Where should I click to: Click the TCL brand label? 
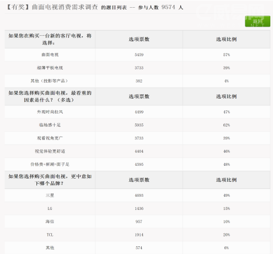point(50,235)
